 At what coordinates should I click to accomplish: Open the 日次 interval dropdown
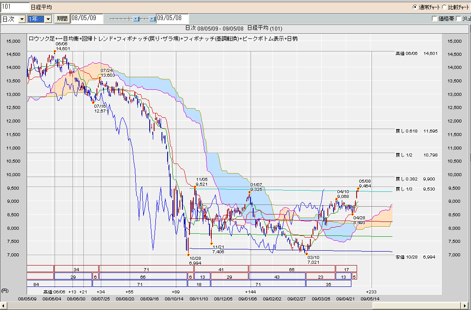click(x=22, y=19)
